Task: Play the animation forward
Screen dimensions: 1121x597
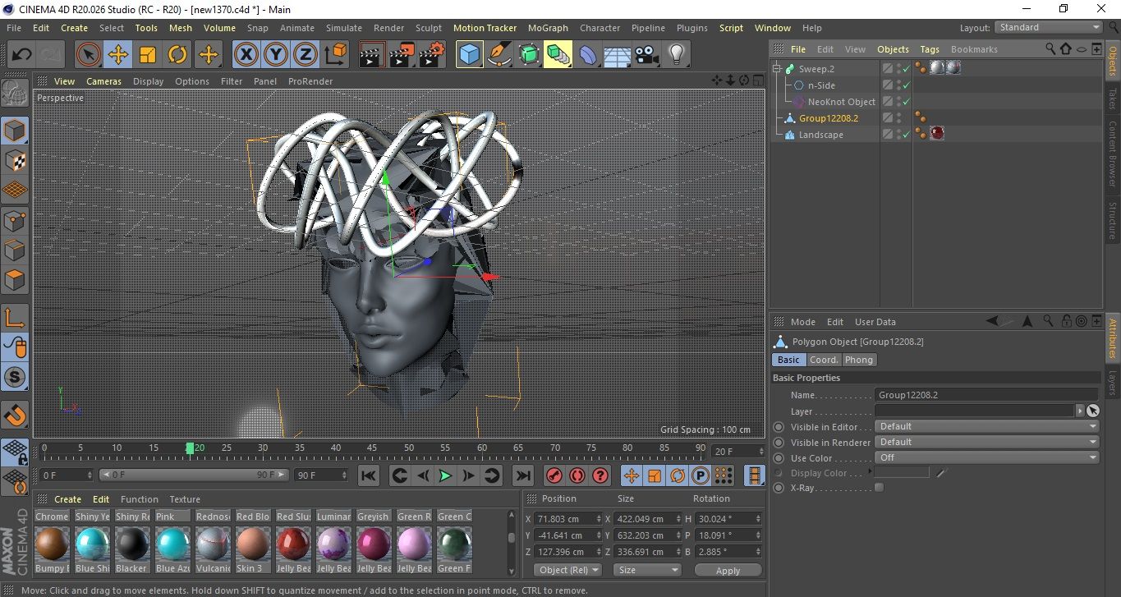Action: [445, 475]
